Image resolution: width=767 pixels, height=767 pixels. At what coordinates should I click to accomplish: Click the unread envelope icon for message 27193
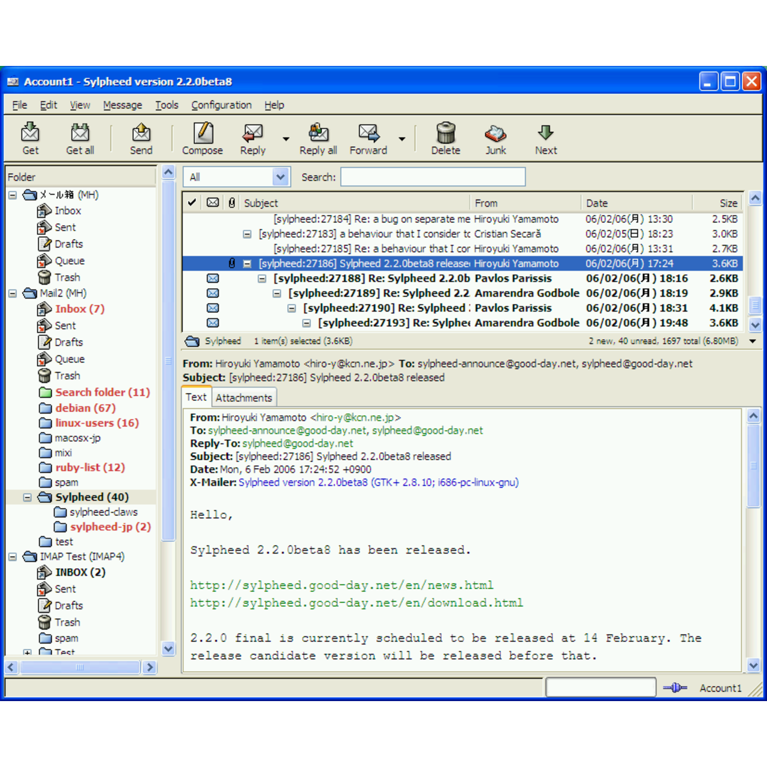coord(213,322)
